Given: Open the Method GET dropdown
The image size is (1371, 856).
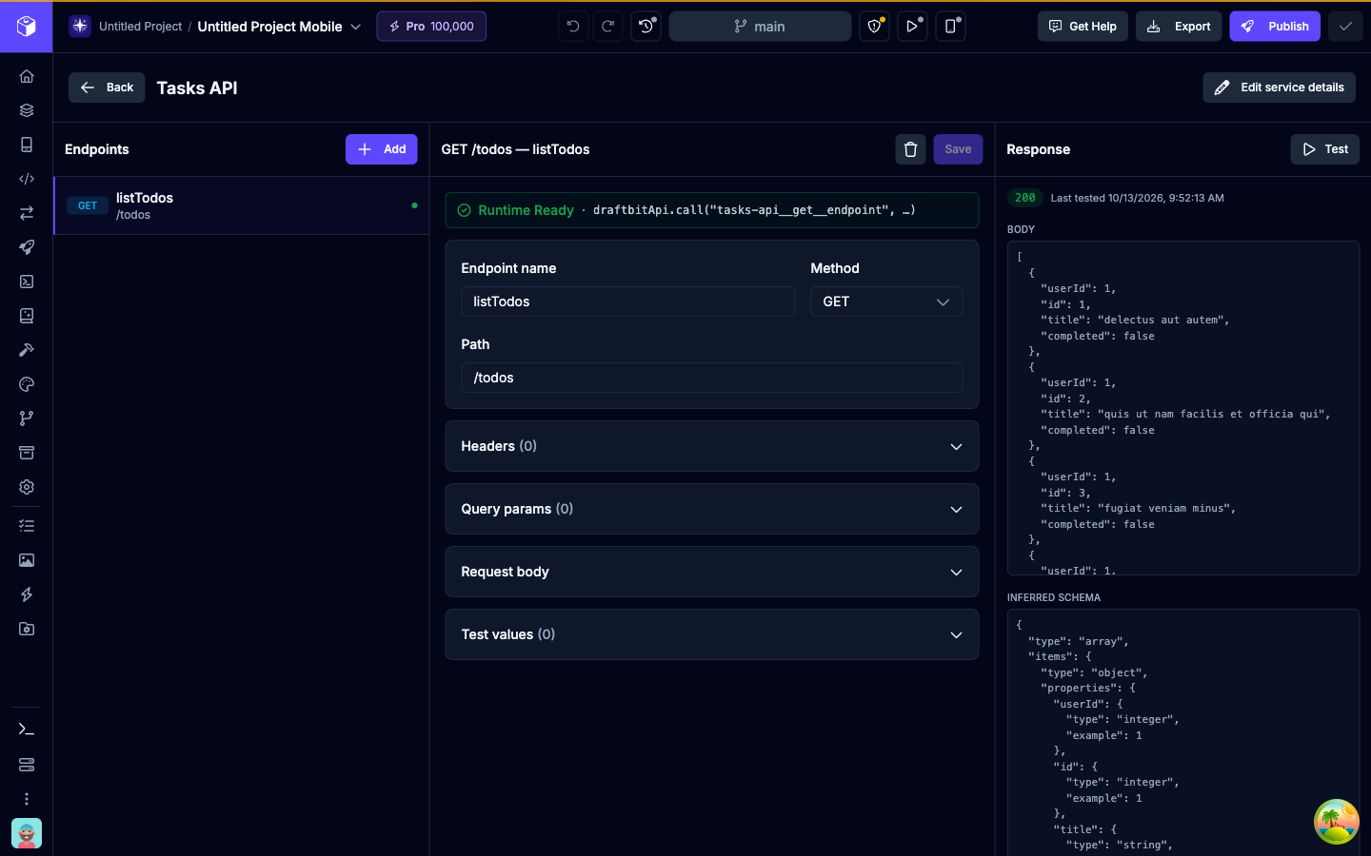Looking at the screenshot, I should (x=886, y=302).
